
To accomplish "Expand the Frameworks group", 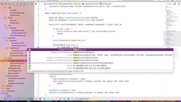I will pyautogui.click(x=3, y=91).
